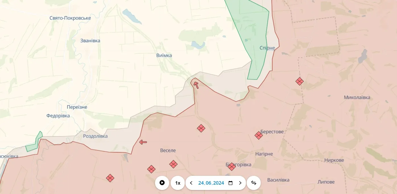Click the 1x playback speed button
This screenshot has width=397, height=194.
tap(177, 183)
